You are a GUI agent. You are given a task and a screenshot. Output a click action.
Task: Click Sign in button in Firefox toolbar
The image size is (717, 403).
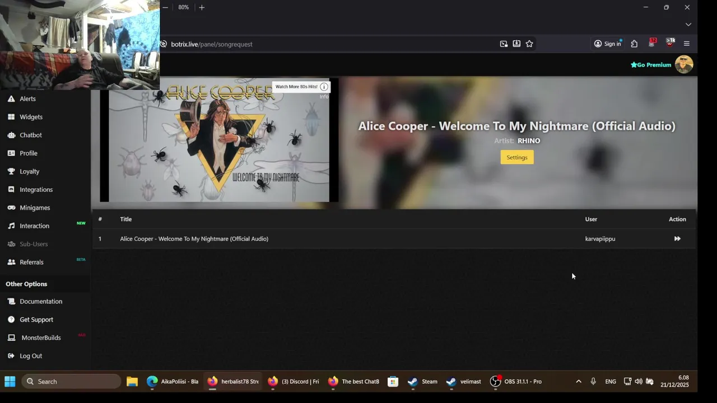[x=608, y=44]
